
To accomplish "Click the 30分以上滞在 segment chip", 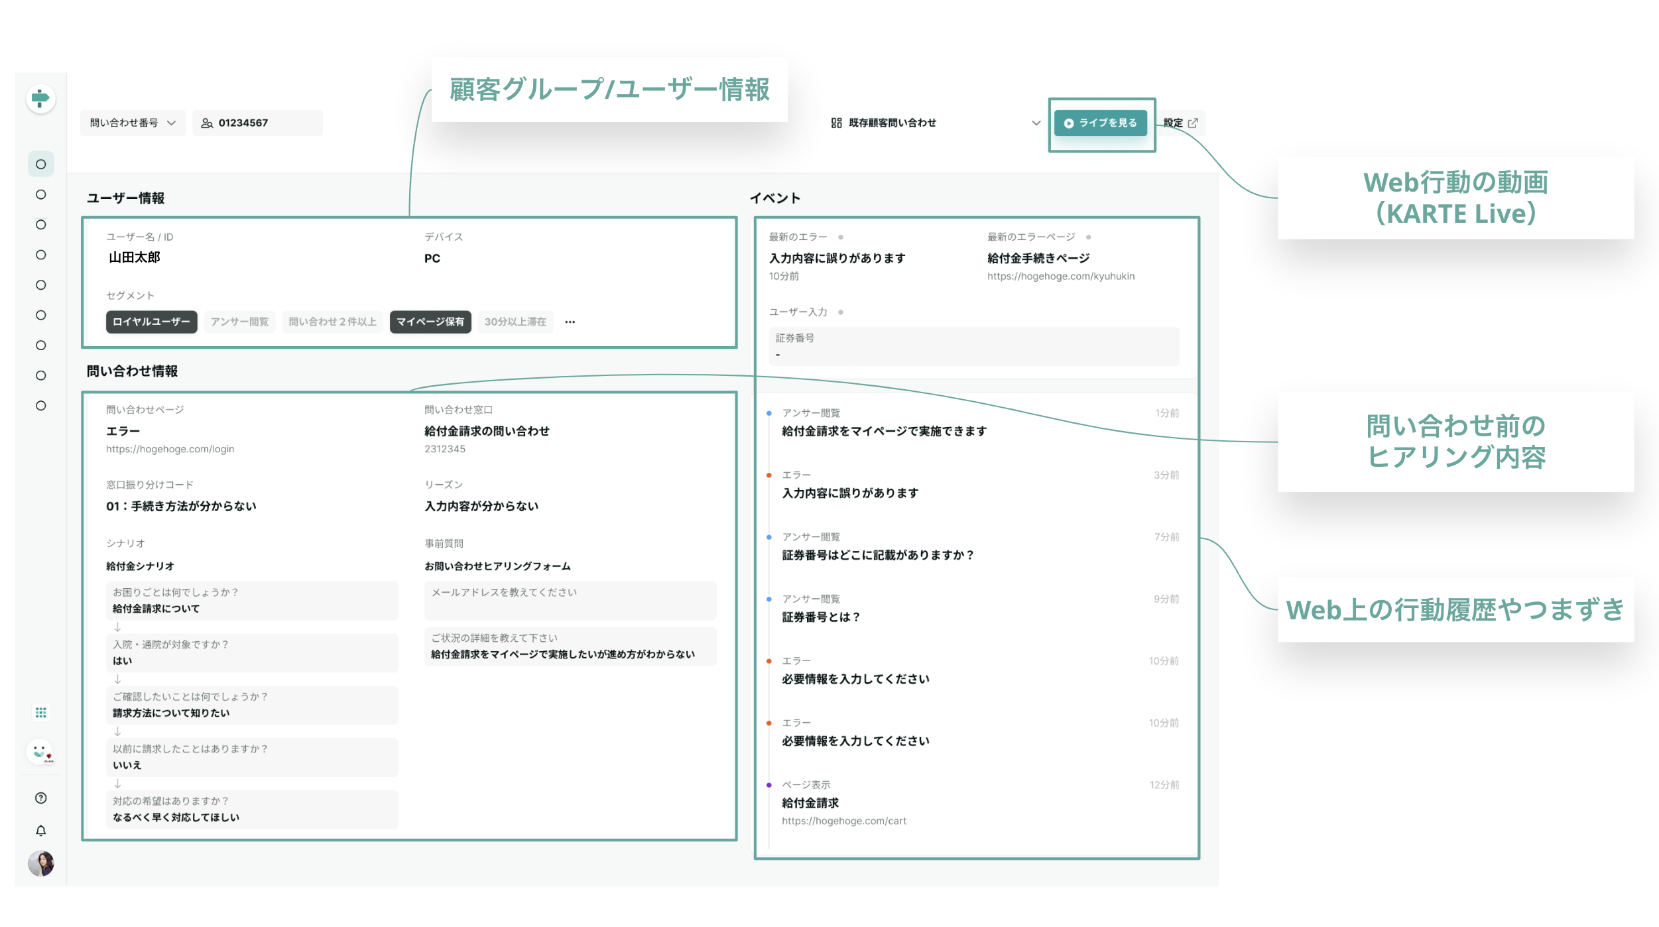I will (x=516, y=322).
